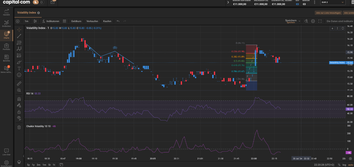Open Meine Anfragen in the sidebar
The width and height of the screenshot is (354, 167).
coord(6,70)
